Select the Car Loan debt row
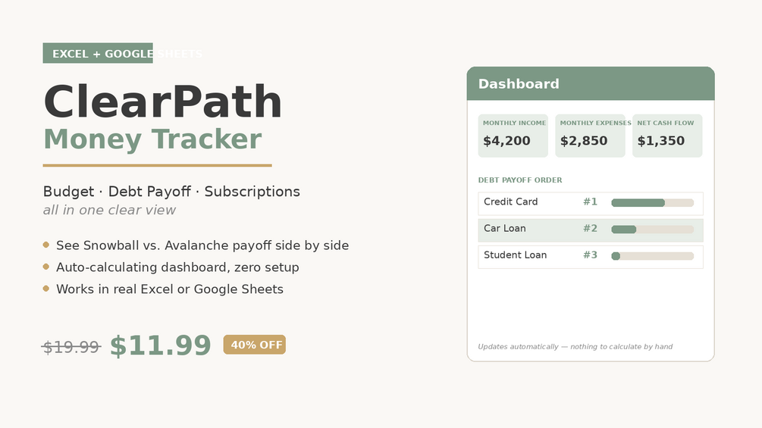The height and width of the screenshot is (428, 762). pos(591,230)
